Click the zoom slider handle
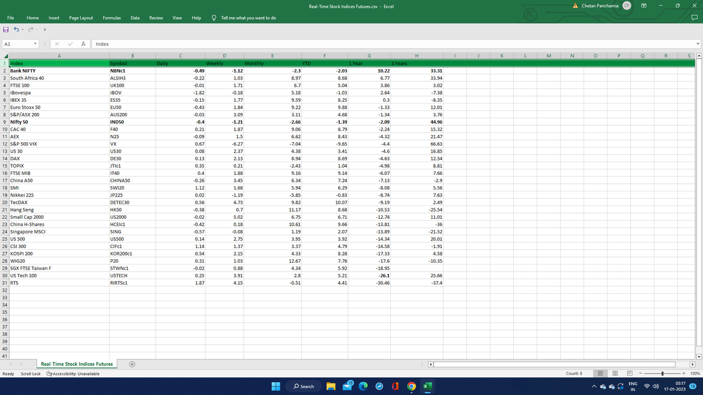Screen dimensions: 703x395 click(x=662, y=373)
